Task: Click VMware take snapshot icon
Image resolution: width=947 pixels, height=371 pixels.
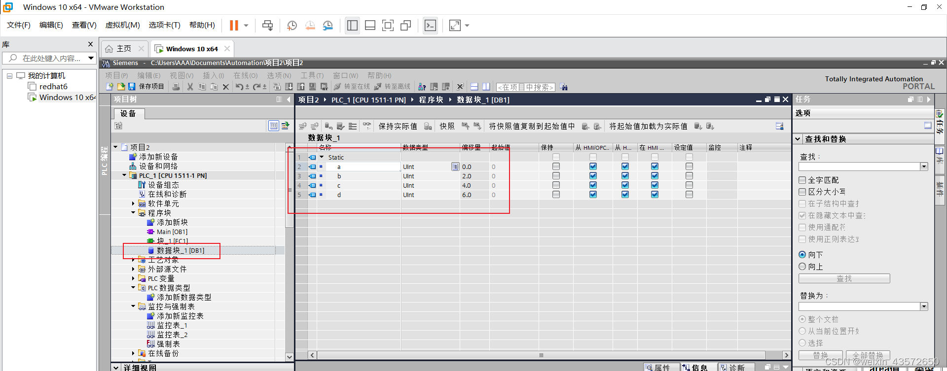Action: click(292, 25)
